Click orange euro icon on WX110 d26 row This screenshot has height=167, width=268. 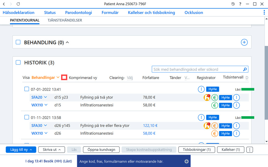[215, 133]
